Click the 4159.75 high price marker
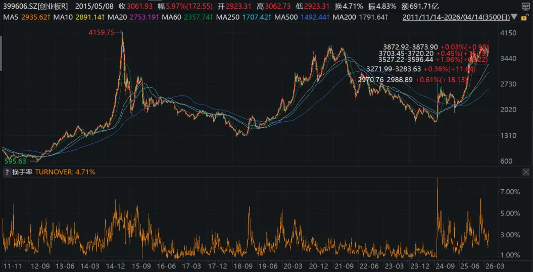Viewport: 533px width, 272px height. tap(101, 33)
